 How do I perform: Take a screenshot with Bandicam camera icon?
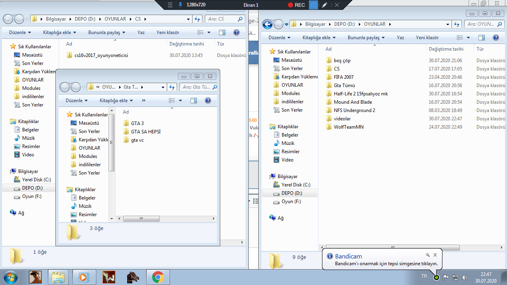tap(313, 5)
